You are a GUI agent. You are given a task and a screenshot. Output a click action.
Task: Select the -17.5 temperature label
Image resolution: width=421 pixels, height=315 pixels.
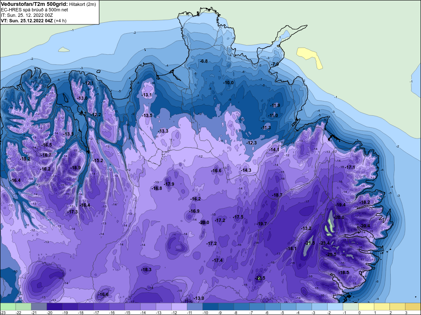238,217
